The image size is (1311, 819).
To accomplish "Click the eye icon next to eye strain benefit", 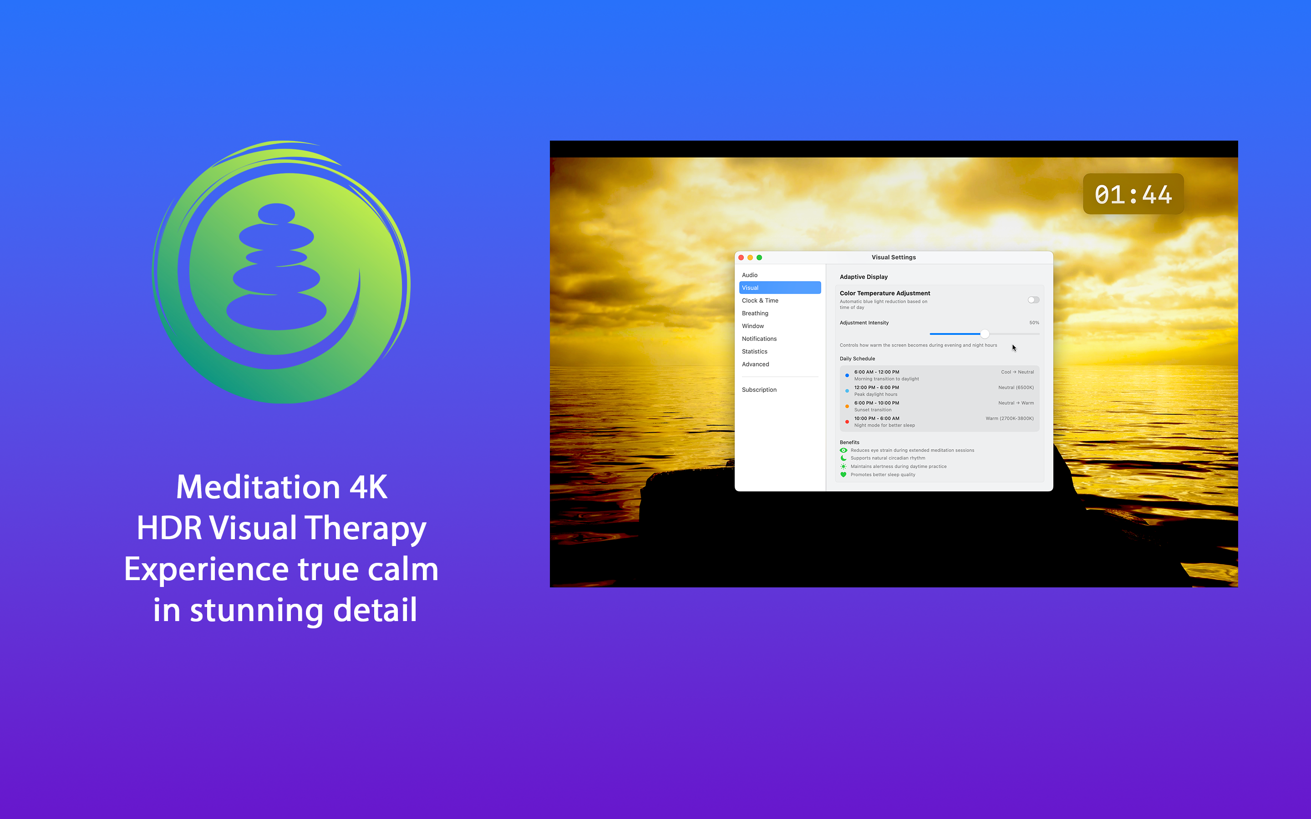I will click(844, 450).
